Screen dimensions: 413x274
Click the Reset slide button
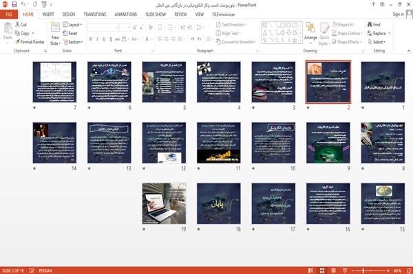click(70, 34)
